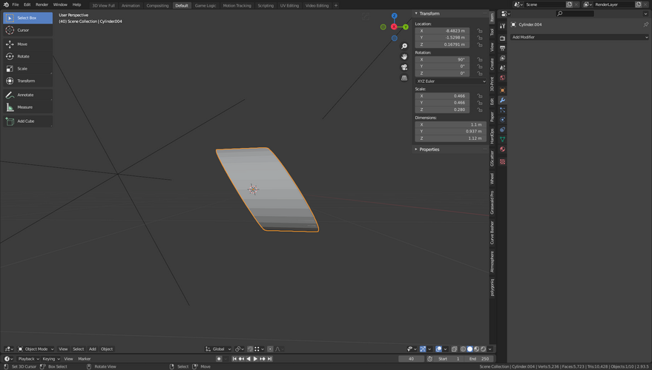The image size is (652, 370).
Task: Click the current frame field showing 40
Action: (411, 359)
